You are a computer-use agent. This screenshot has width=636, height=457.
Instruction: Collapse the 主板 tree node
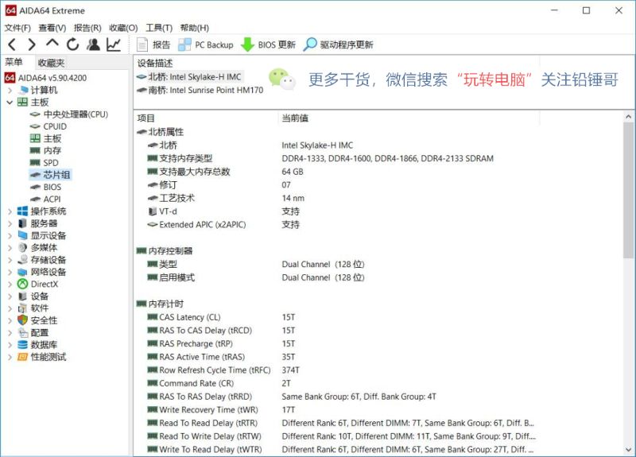(10, 103)
